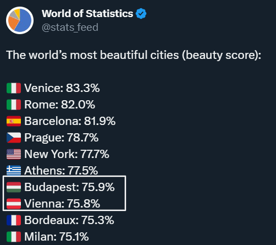
Task: Select the US flag next to New York
Action: pyautogui.click(x=14, y=154)
